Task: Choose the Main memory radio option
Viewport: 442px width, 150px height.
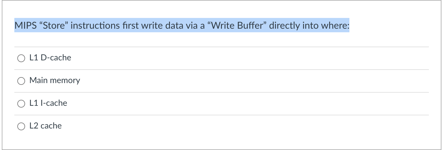Action: coord(21,81)
